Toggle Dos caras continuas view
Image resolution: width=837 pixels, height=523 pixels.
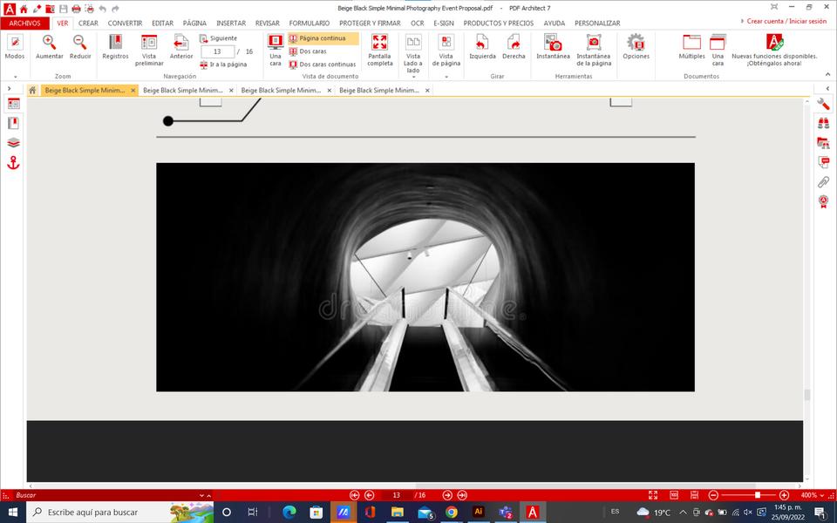[x=323, y=65]
